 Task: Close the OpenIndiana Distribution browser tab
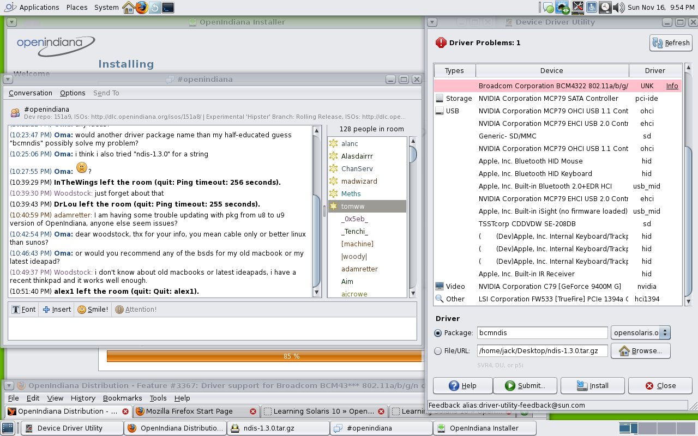(x=125, y=411)
